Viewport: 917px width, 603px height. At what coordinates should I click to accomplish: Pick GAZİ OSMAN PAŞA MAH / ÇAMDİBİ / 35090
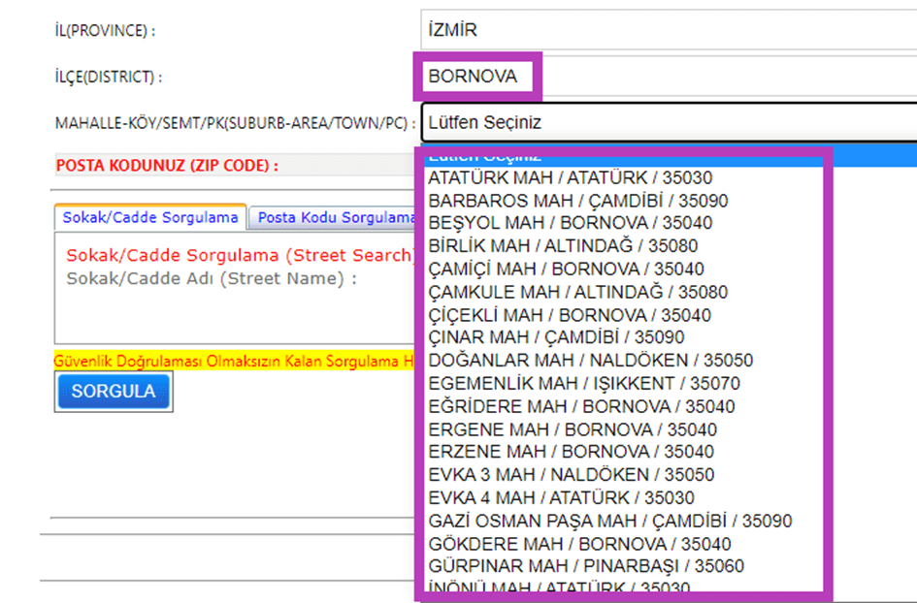pos(609,521)
